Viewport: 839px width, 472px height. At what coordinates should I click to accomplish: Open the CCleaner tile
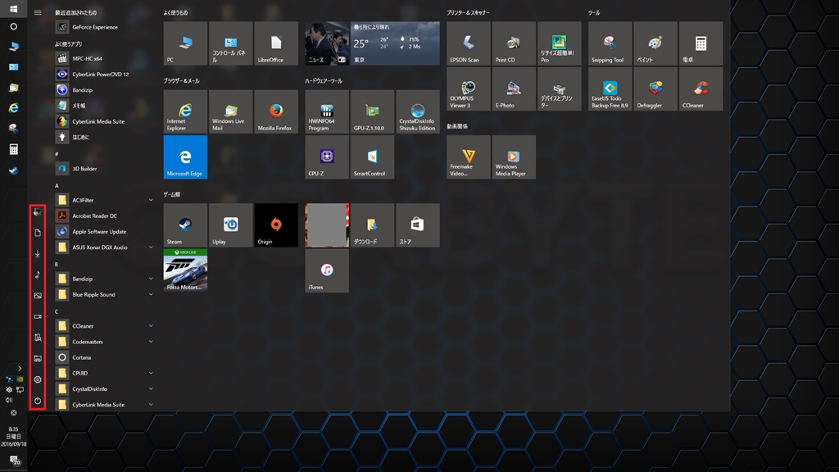pyautogui.click(x=701, y=88)
